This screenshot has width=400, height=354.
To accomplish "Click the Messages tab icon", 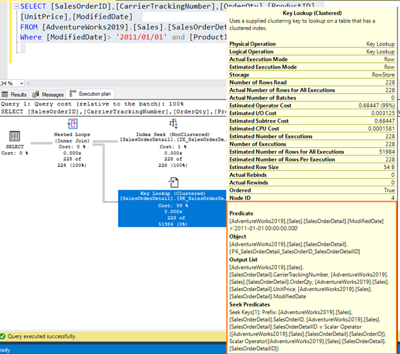I will click(36, 94).
